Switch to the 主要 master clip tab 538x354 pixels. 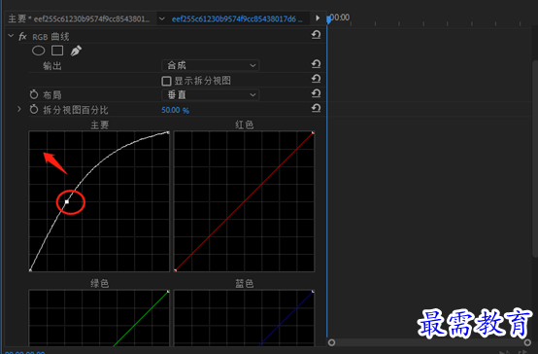pos(79,18)
